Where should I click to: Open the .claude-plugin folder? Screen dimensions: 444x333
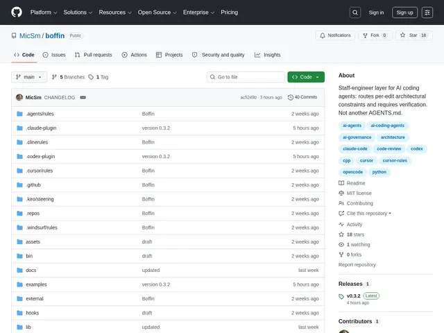tap(41, 128)
